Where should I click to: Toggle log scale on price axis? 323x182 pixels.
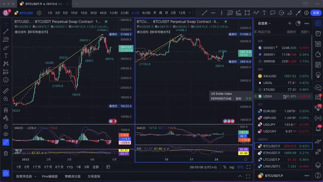click(232, 167)
